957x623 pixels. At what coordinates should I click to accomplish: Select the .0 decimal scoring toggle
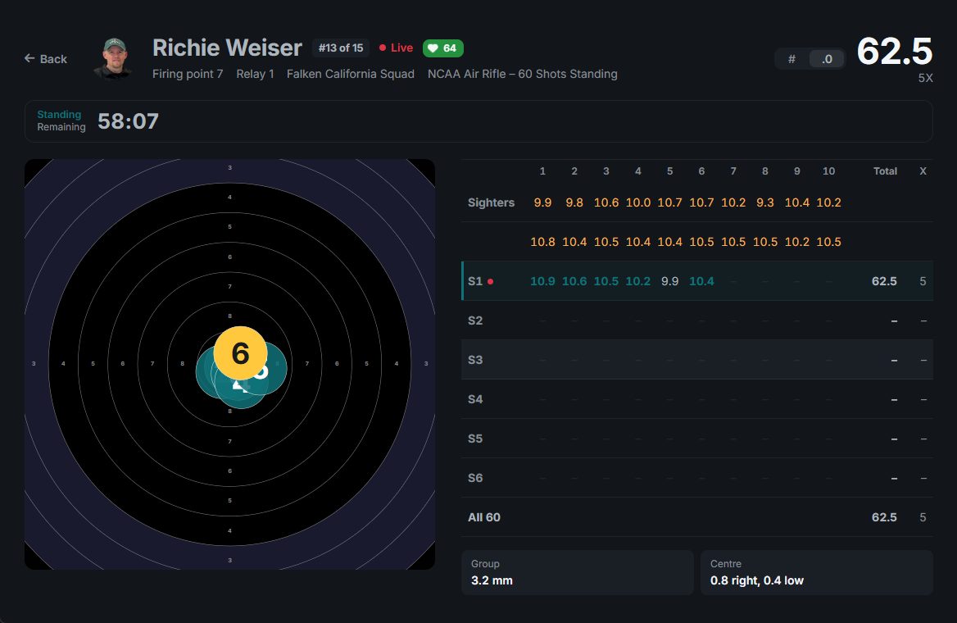point(827,59)
